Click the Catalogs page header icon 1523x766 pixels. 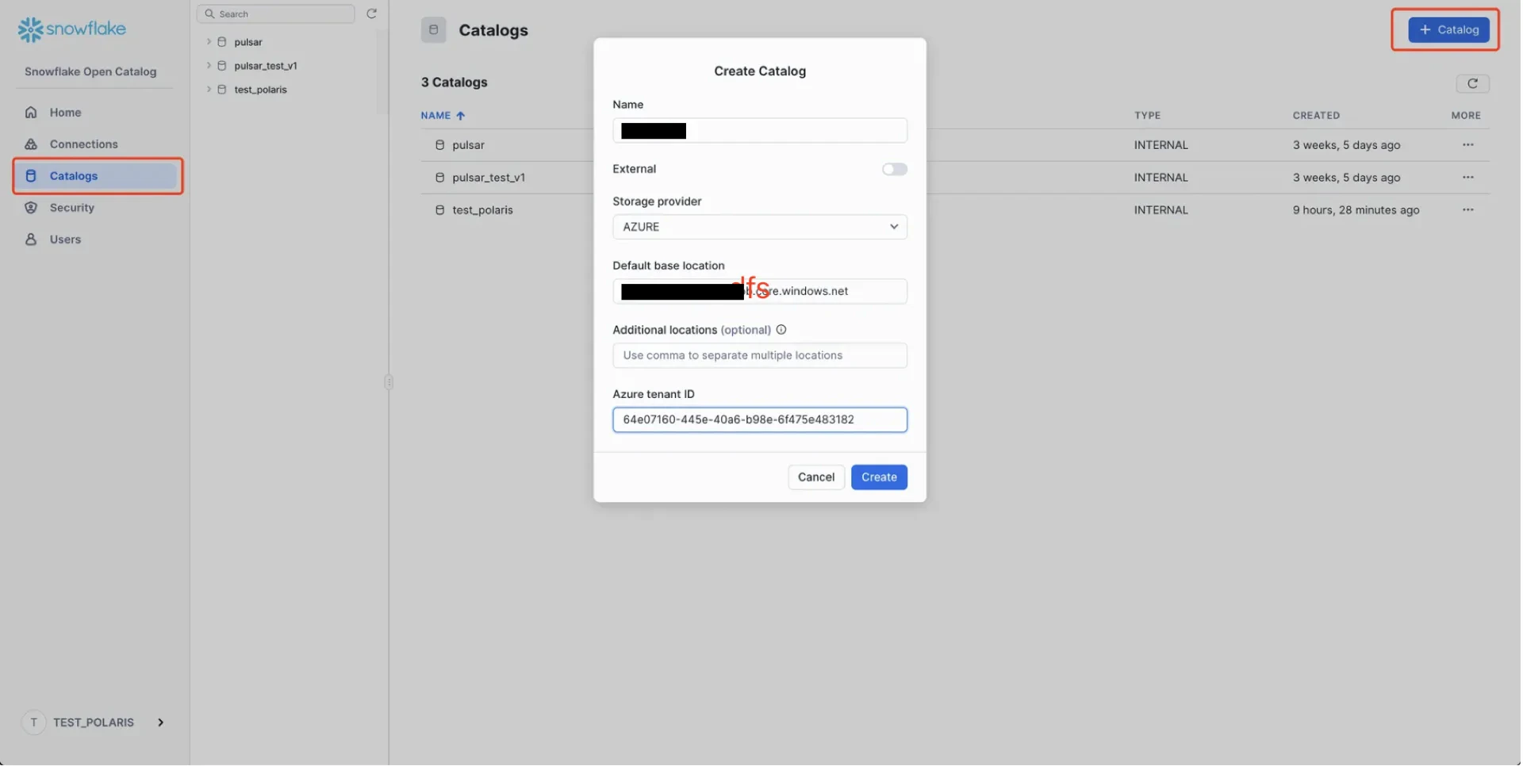[433, 30]
